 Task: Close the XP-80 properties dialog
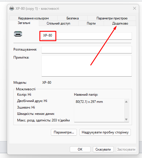tap(135, 8)
